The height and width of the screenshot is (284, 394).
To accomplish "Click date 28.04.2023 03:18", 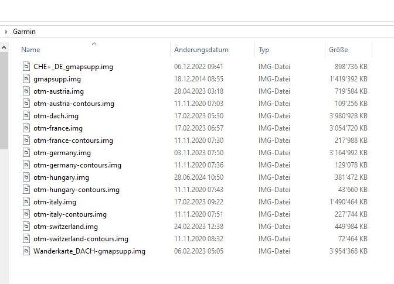I will (199, 91).
